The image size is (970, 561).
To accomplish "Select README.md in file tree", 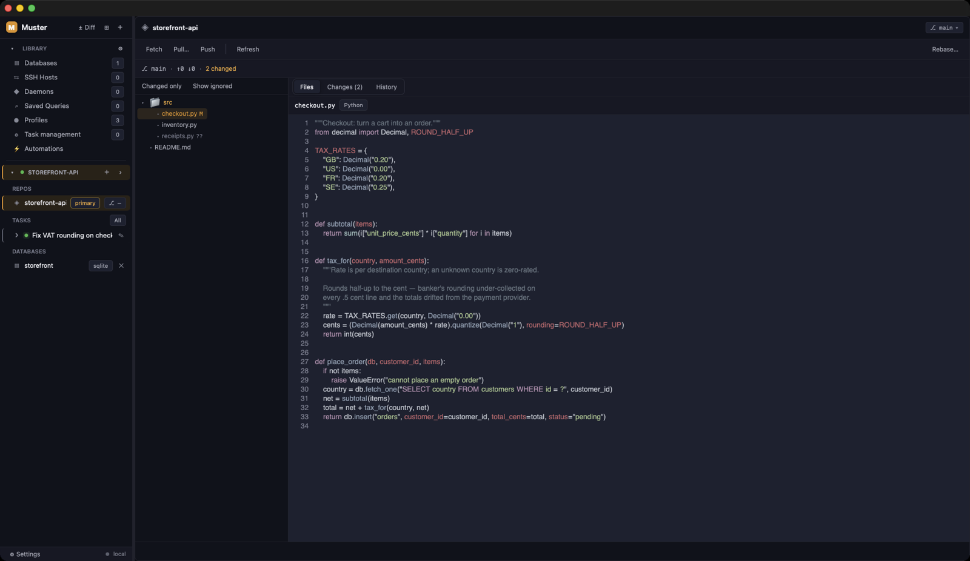I will tap(173, 147).
